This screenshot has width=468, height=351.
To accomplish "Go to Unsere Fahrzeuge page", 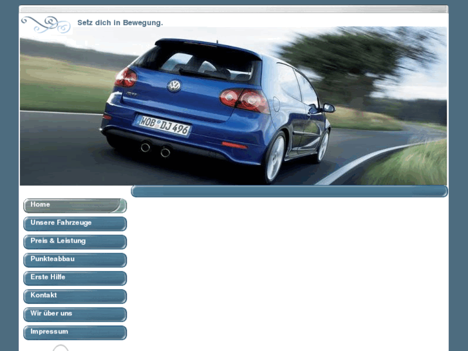I will 75,223.
